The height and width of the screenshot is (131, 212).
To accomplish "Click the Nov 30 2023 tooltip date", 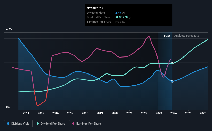I will (x=95, y=8).
